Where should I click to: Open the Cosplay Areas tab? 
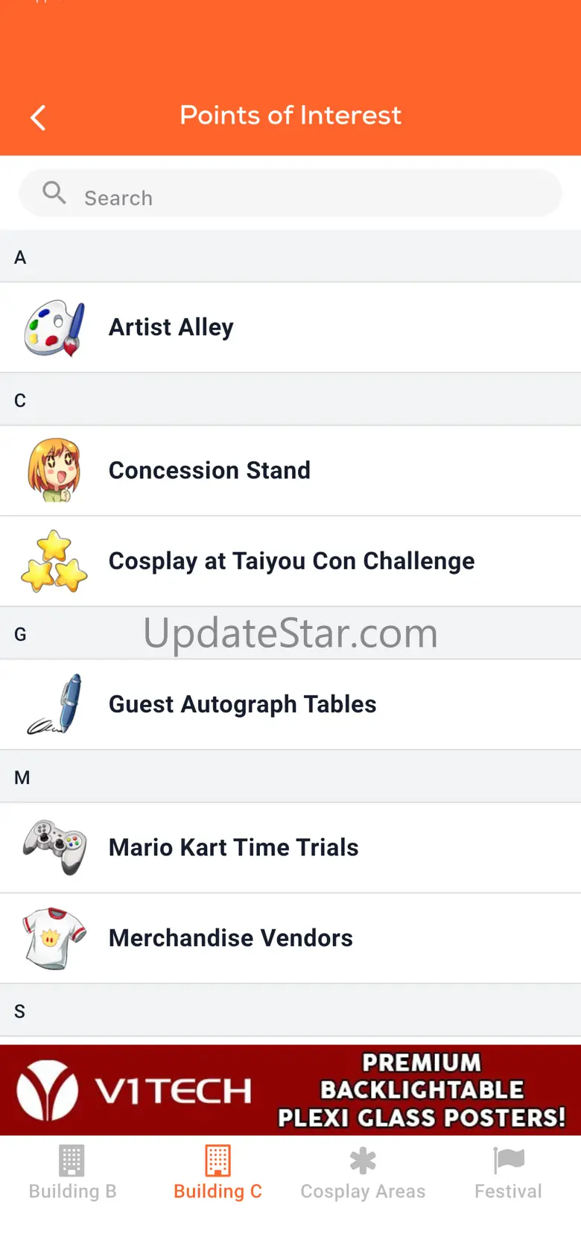[363, 1173]
